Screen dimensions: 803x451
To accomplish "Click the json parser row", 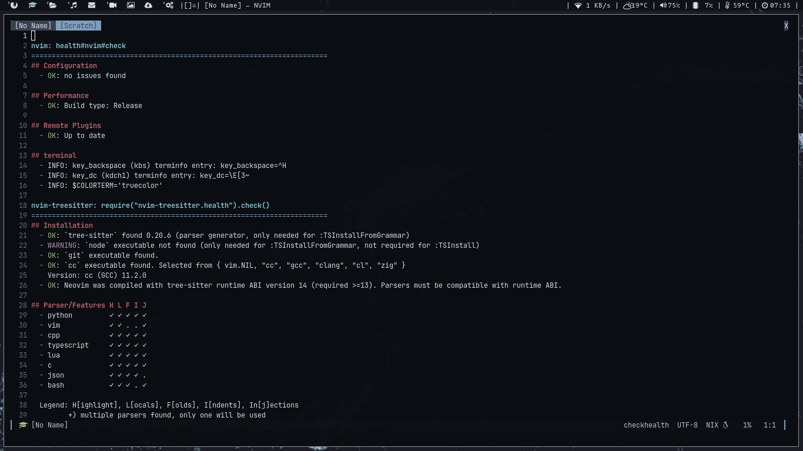I will point(93,375).
